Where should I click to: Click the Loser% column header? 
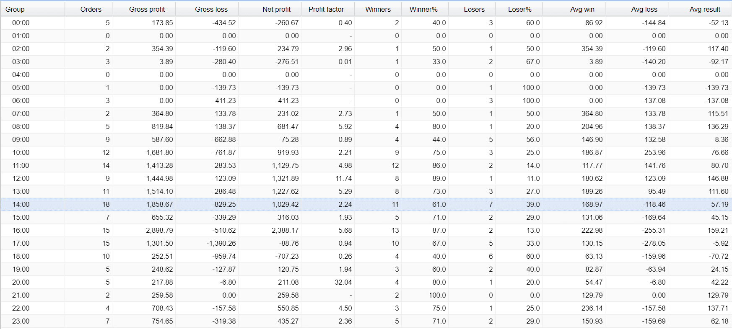[x=519, y=9]
